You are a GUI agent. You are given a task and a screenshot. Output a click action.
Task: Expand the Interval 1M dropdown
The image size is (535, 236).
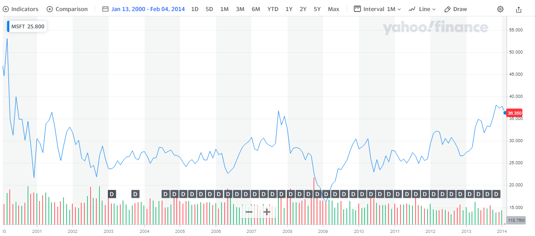pos(377,9)
